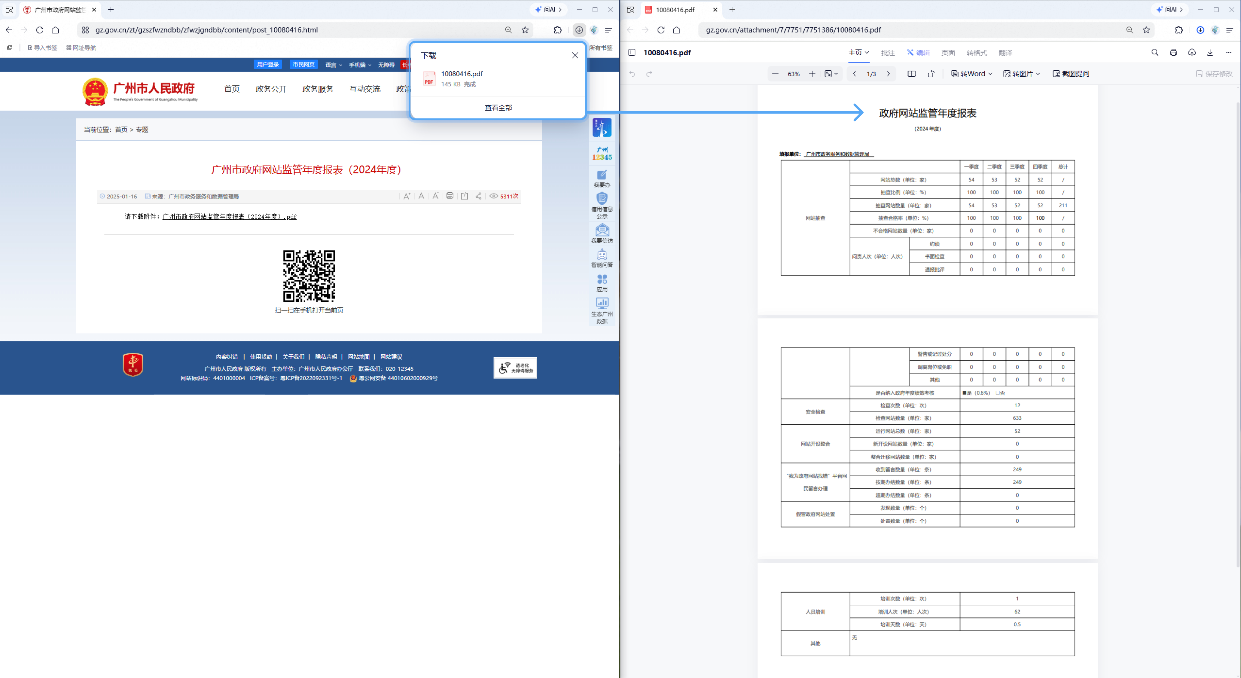Open search in the PDF viewer toolbar
Screen dimensions: 1241x678
(1155, 53)
